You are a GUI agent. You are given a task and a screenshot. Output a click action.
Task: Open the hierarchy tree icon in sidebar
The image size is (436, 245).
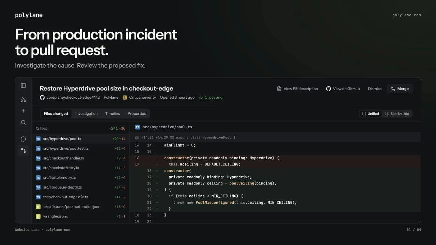(x=23, y=99)
